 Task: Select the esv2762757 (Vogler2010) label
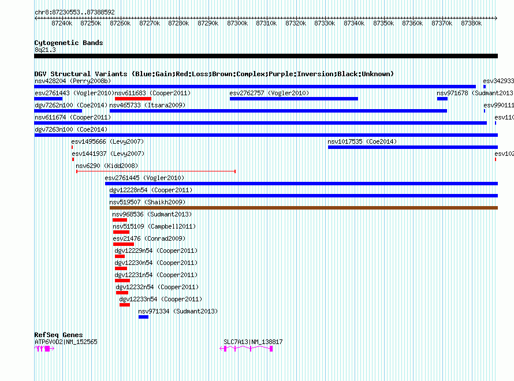(x=269, y=93)
